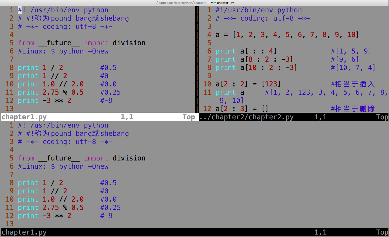Click 'a[2 : 3] = []' assignment
Screen dimensions: 389x237
[242, 109]
